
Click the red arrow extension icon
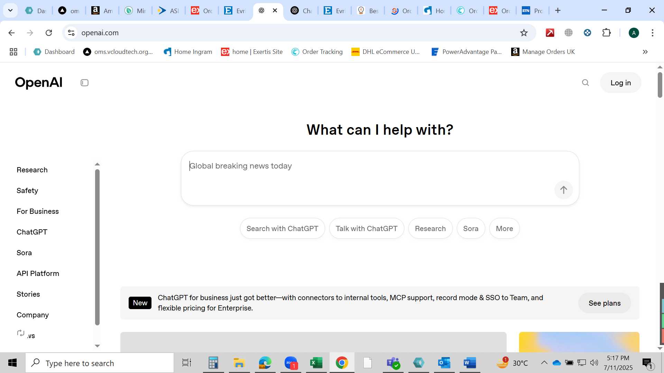point(550,33)
